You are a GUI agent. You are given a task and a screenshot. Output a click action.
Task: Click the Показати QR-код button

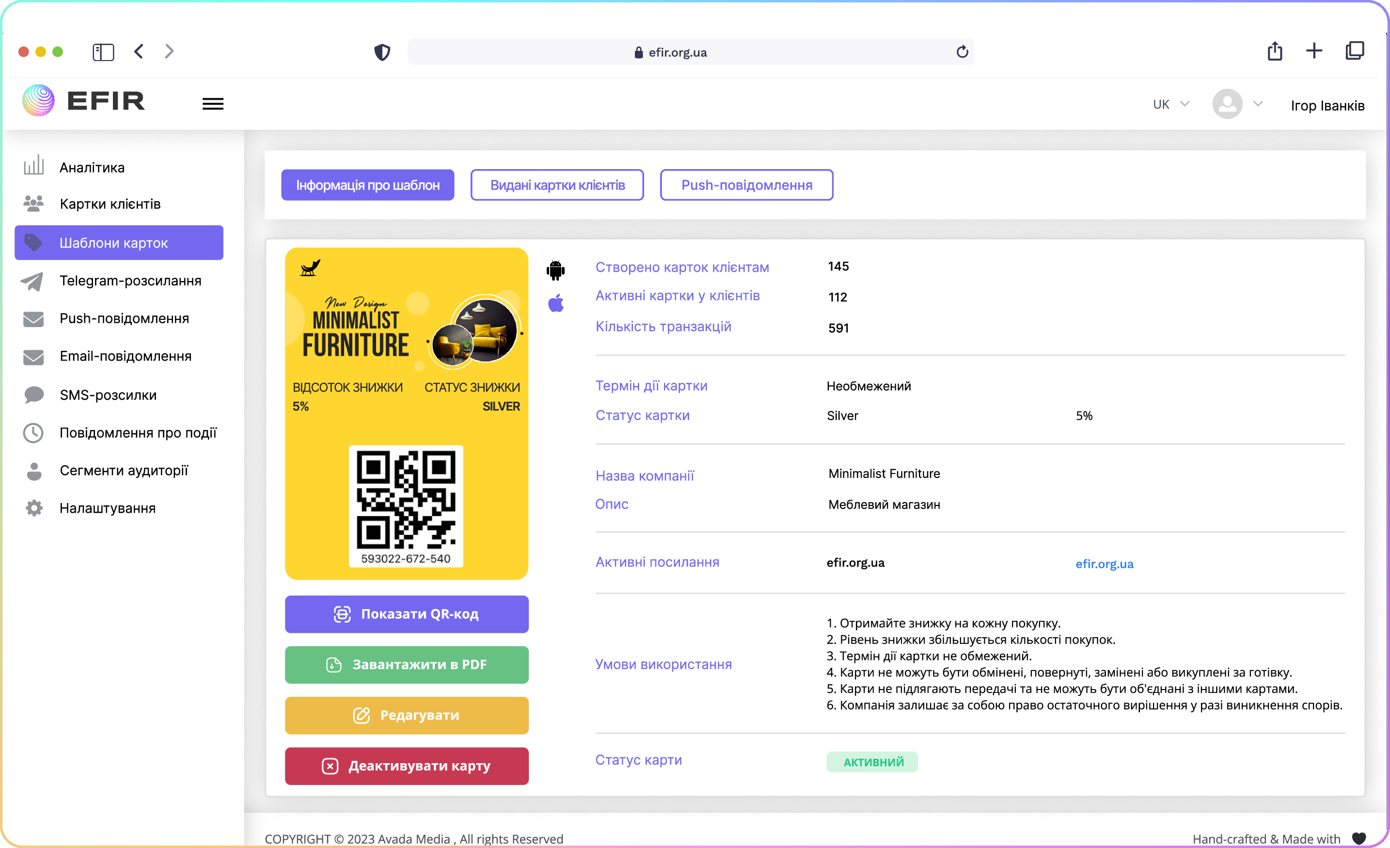pos(407,614)
